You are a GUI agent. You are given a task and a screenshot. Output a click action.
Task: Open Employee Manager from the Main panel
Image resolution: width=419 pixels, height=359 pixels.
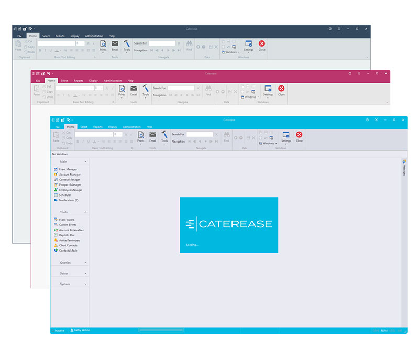click(x=68, y=190)
